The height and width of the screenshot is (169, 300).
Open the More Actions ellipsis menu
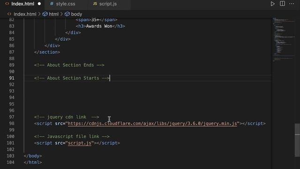pos(292,4)
